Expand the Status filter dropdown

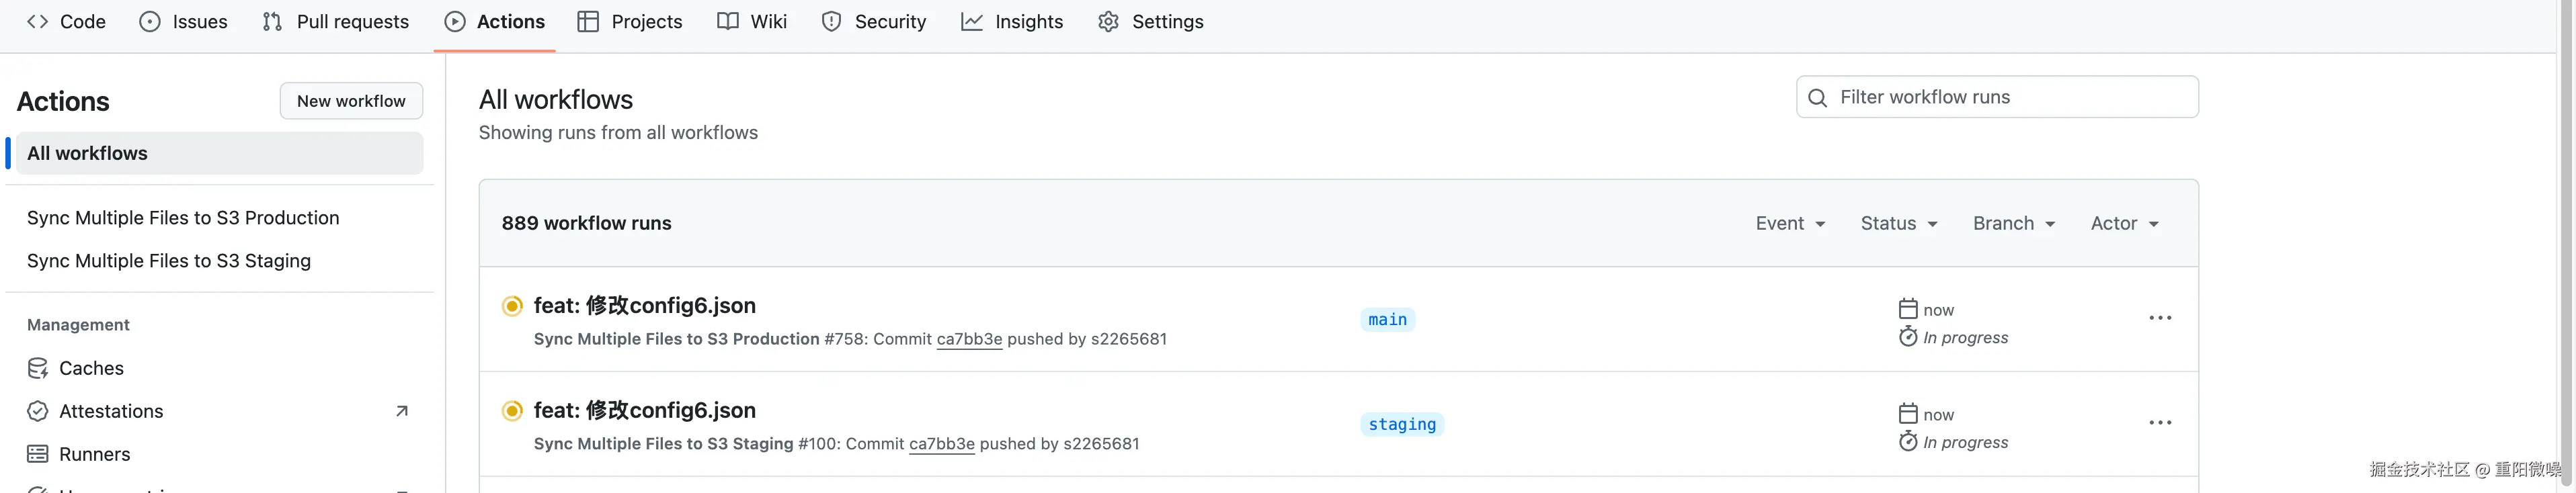tap(1898, 223)
